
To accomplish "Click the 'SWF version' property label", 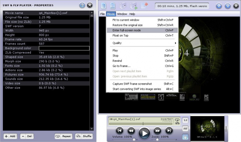I will 14,26.
